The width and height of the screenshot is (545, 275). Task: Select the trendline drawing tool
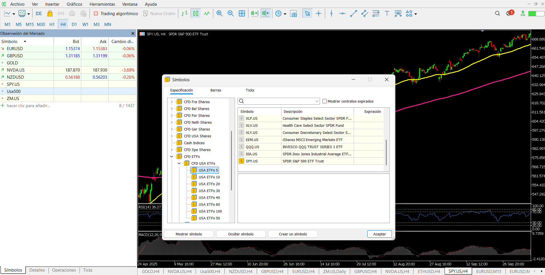pos(353,14)
